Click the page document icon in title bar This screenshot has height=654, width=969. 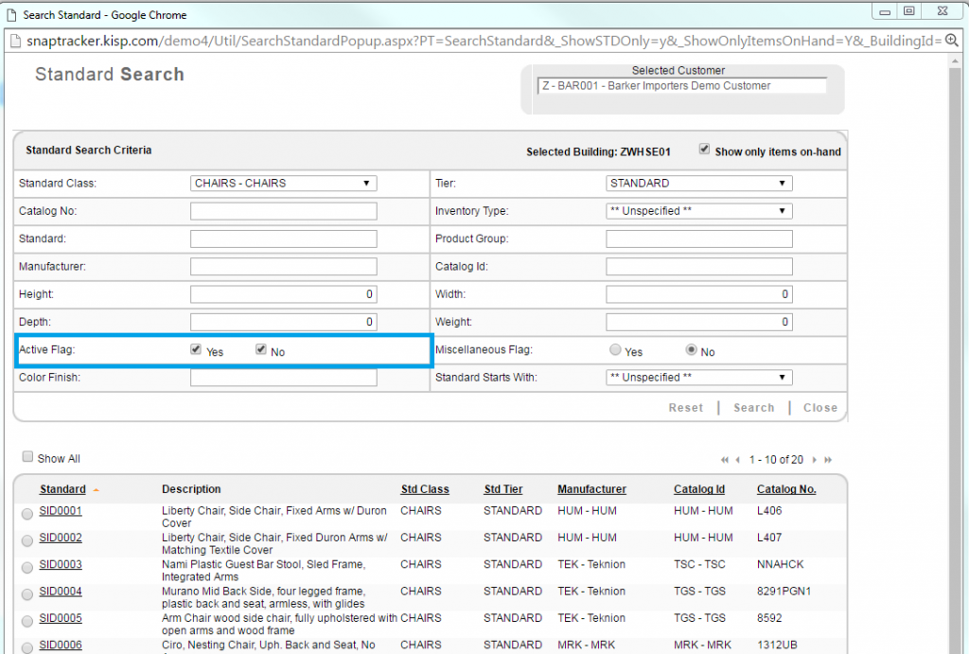11,14
